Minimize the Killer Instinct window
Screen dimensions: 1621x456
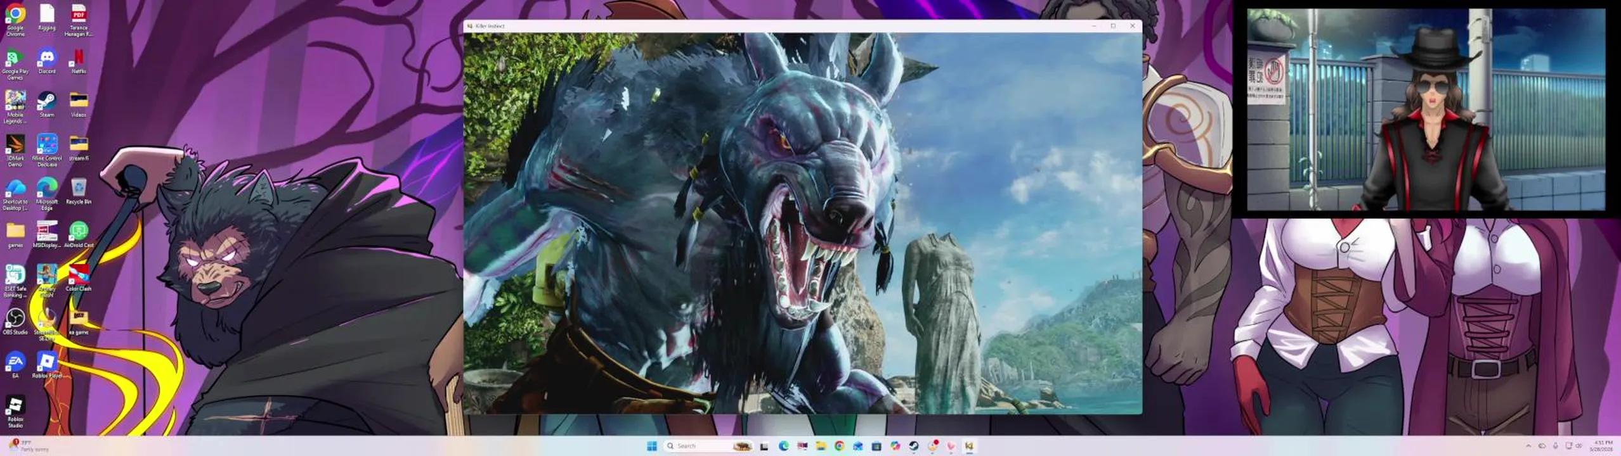1094,26
